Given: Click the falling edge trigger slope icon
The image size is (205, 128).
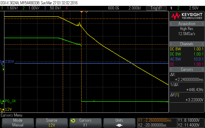Looking at the screenshot, I should click(x=171, y=8).
